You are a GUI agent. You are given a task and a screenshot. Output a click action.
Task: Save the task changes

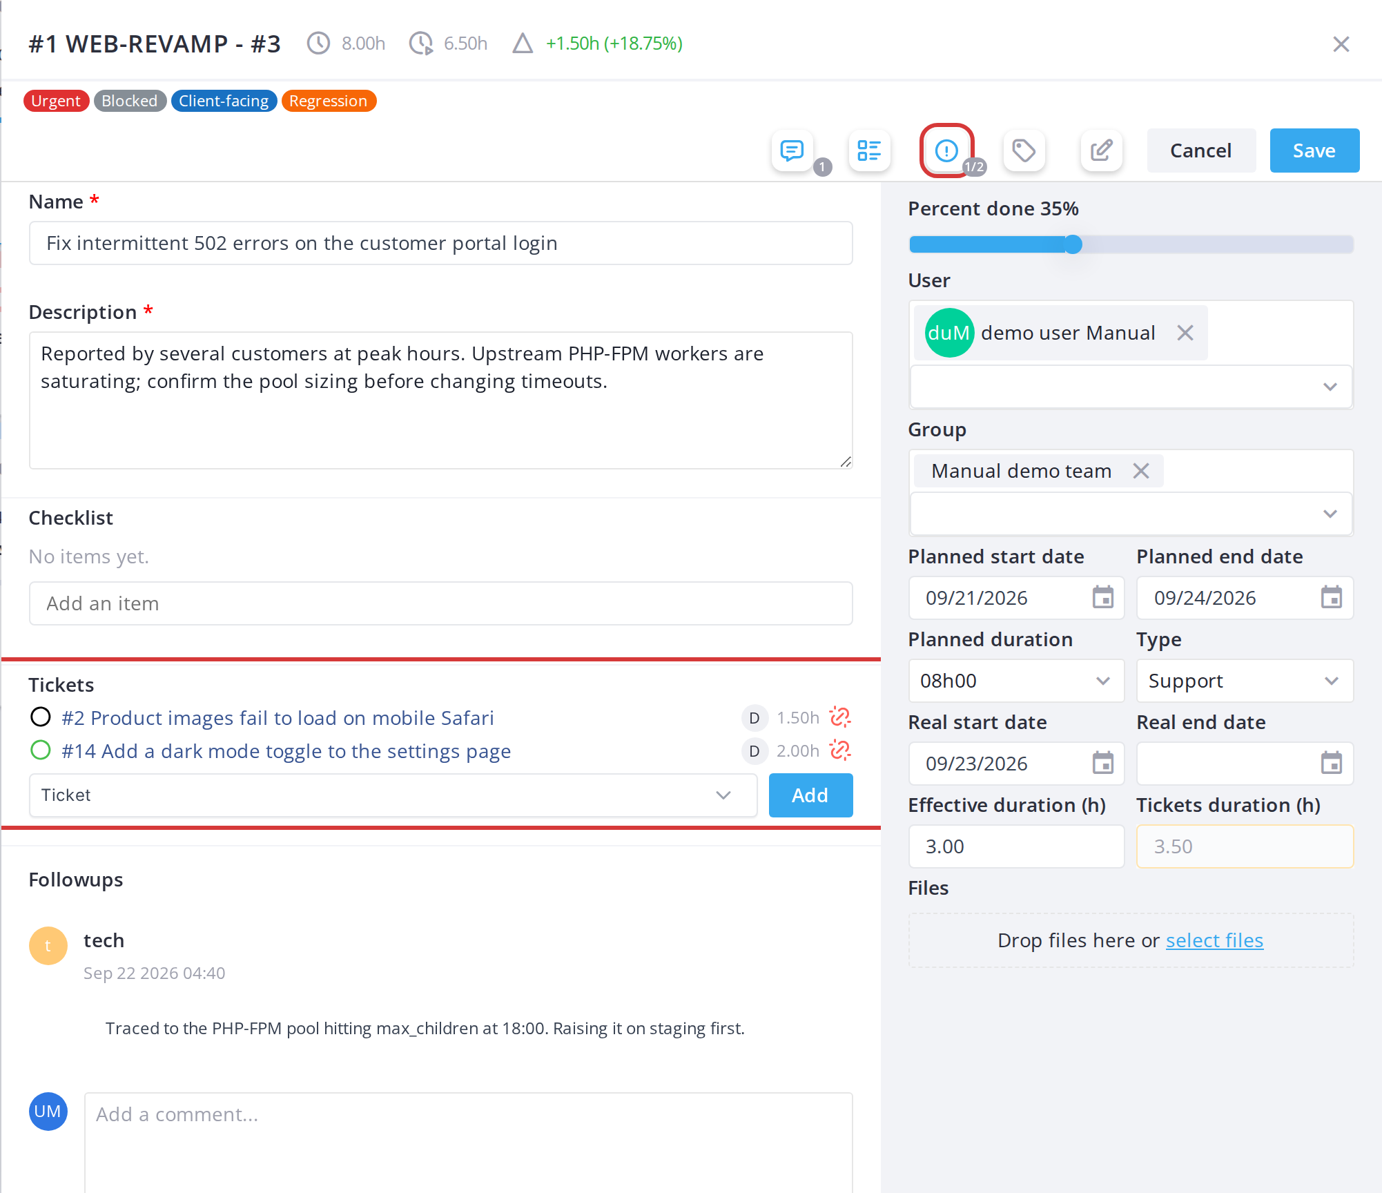tap(1314, 151)
